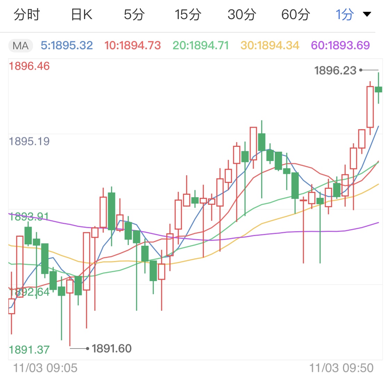Select the 5分 interval tab

click(x=134, y=15)
